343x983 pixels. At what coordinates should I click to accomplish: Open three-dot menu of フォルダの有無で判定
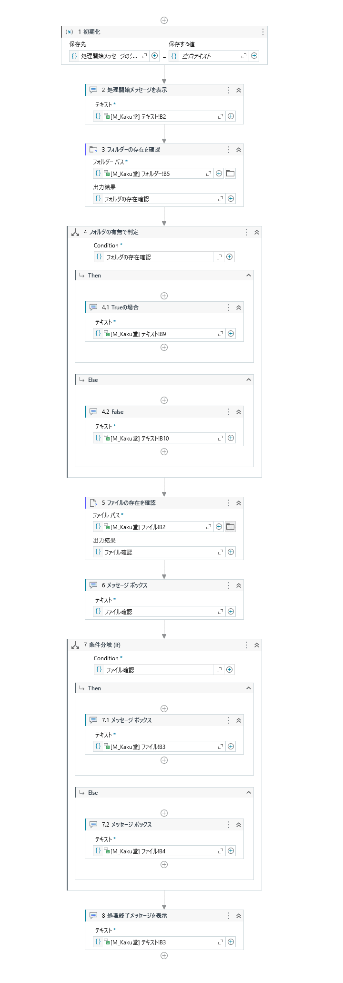tap(246, 232)
